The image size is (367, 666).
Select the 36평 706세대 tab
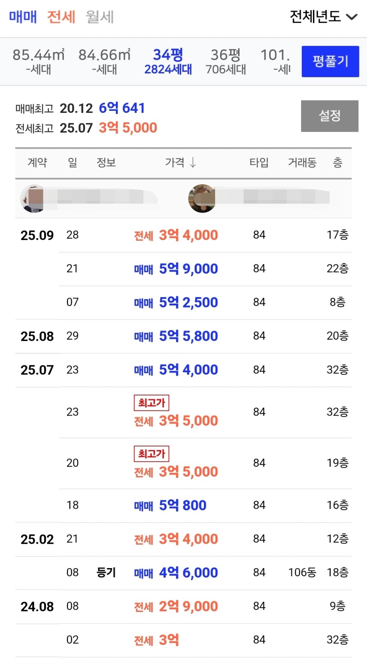pos(226,61)
